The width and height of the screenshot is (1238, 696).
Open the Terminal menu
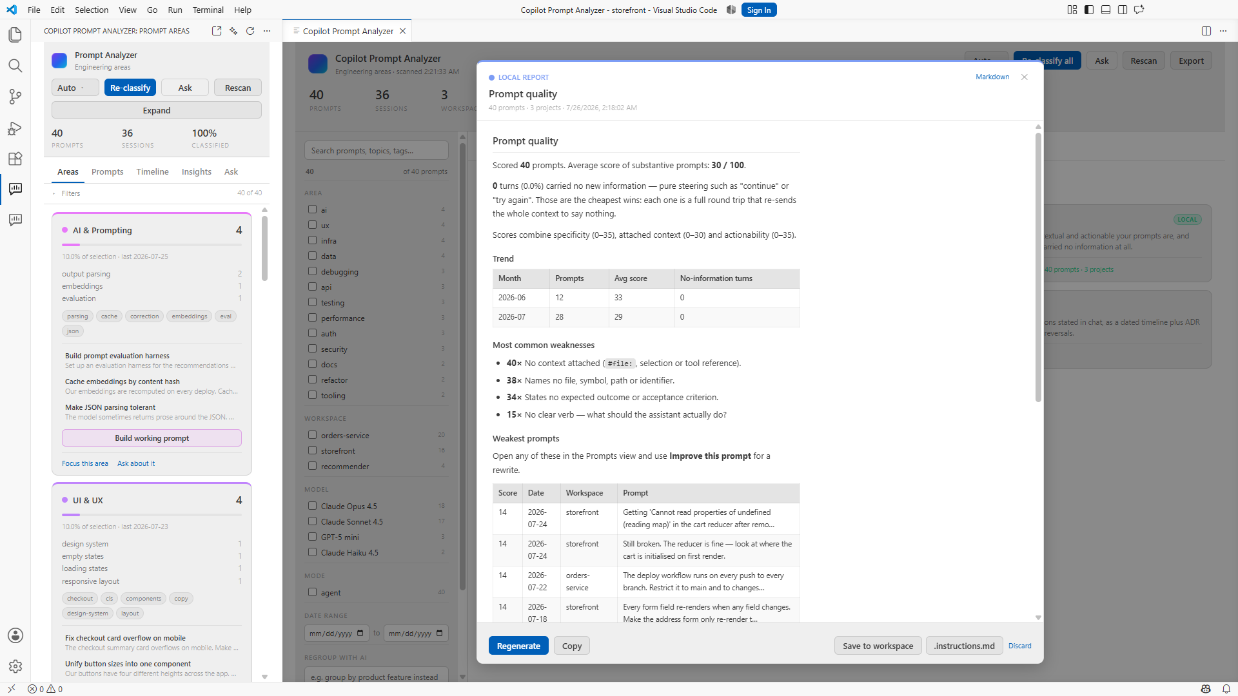[x=208, y=10]
